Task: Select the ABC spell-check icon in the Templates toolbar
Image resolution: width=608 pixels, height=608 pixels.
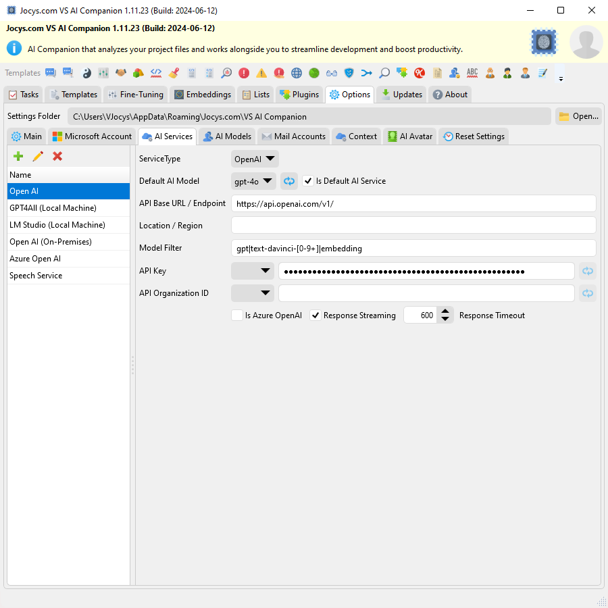Action: coord(472,73)
